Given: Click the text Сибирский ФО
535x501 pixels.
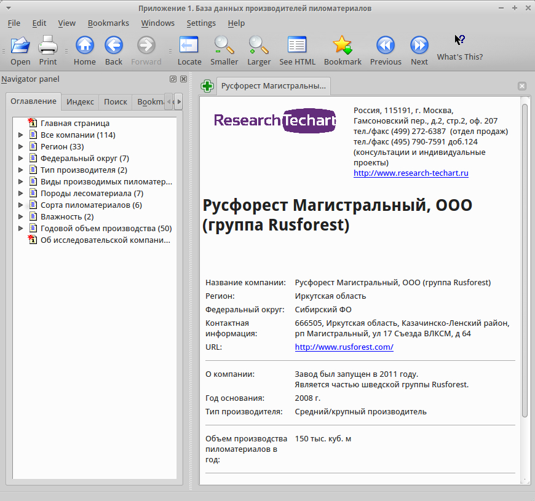Looking at the screenshot, I should tap(323, 310).
